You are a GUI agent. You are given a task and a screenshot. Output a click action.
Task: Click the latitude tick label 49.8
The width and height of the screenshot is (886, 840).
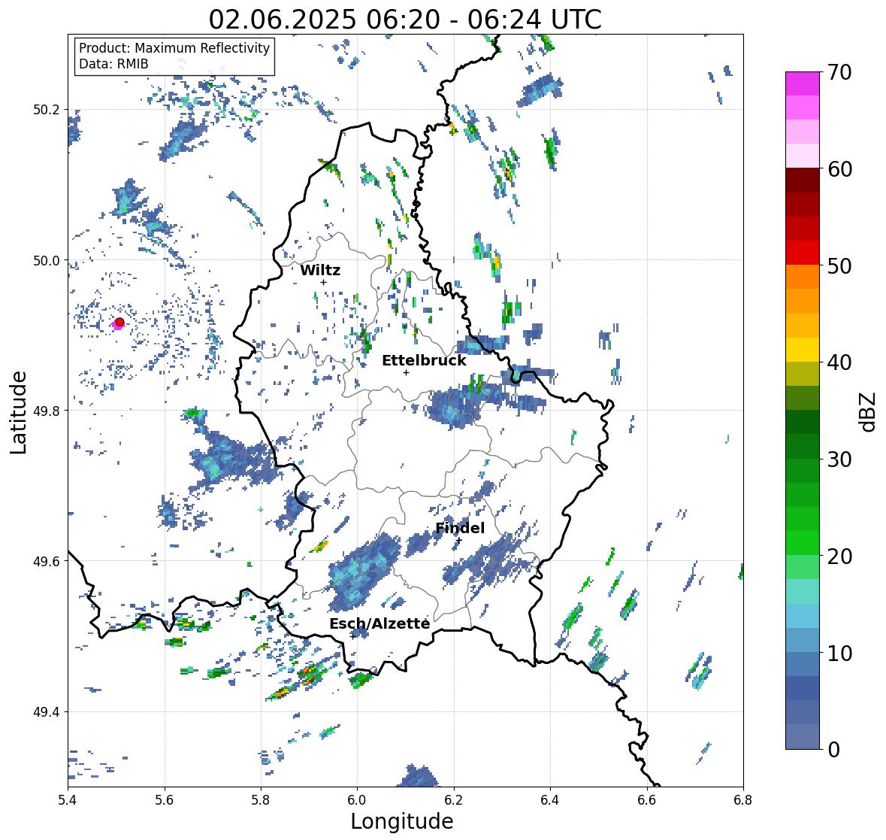point(47,411)
